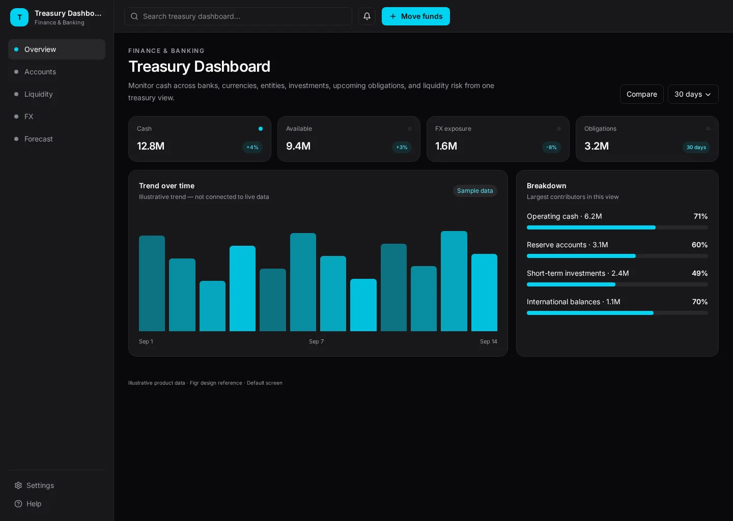This screenshot has height=521, width=733.
Task: Select Liquidity in the sidebar
Action: pyautogui.click(x=57, y=94)
